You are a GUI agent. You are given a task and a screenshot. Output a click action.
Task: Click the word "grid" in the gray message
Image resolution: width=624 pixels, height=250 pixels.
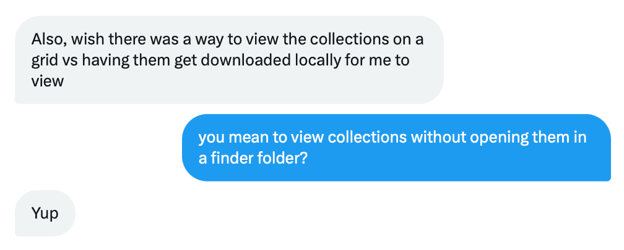[x=45, y=60]
